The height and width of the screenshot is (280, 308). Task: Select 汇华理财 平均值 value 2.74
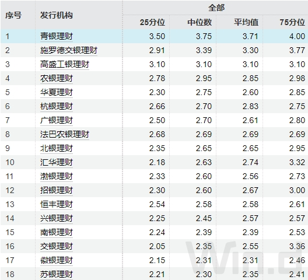tap(250, 162)
